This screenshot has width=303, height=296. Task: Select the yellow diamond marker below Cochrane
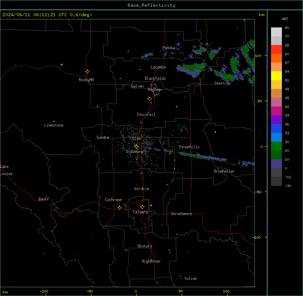(120, 207)
